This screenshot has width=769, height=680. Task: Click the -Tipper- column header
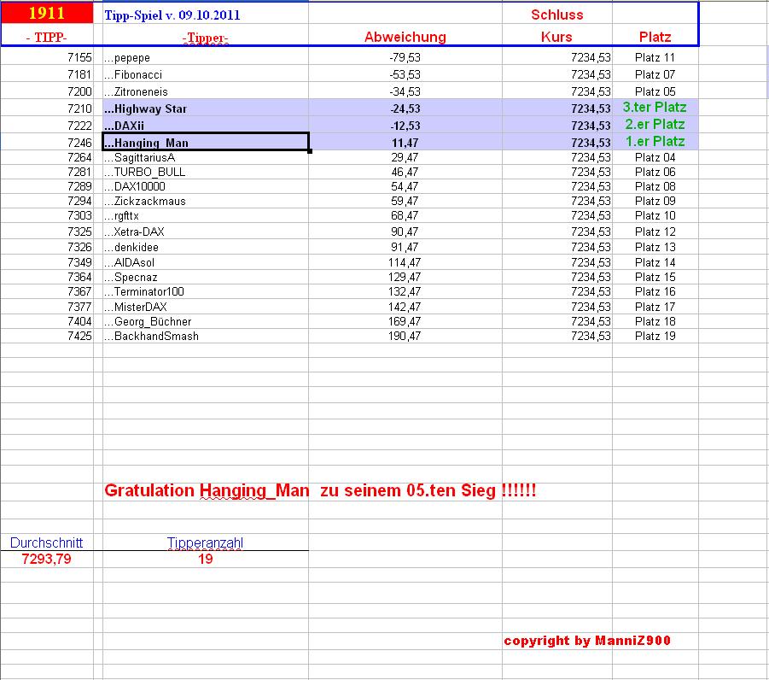201,38
